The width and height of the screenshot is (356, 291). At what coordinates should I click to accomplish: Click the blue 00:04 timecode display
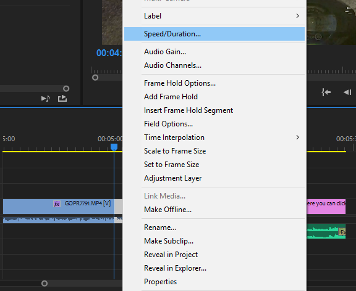pyautogui.click(x=109, y=53)
